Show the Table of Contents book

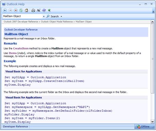click(x=44, y=10)
